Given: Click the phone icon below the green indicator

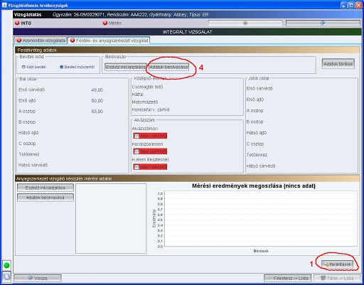Looking at the screenshot, I should pos(6,276).
